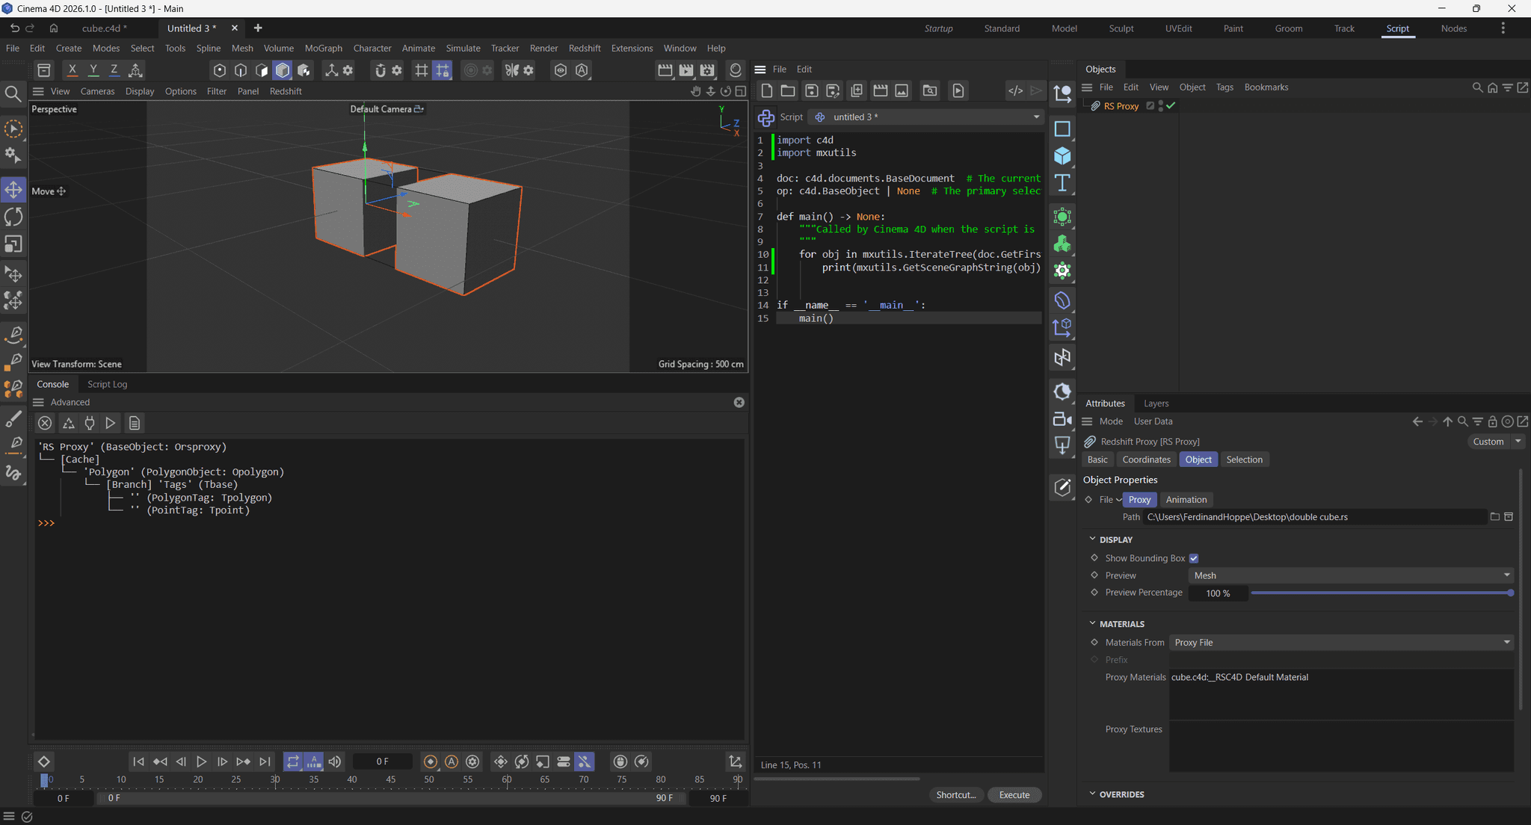Select the Scale tool in left toolbar

(x=13, y=244)
